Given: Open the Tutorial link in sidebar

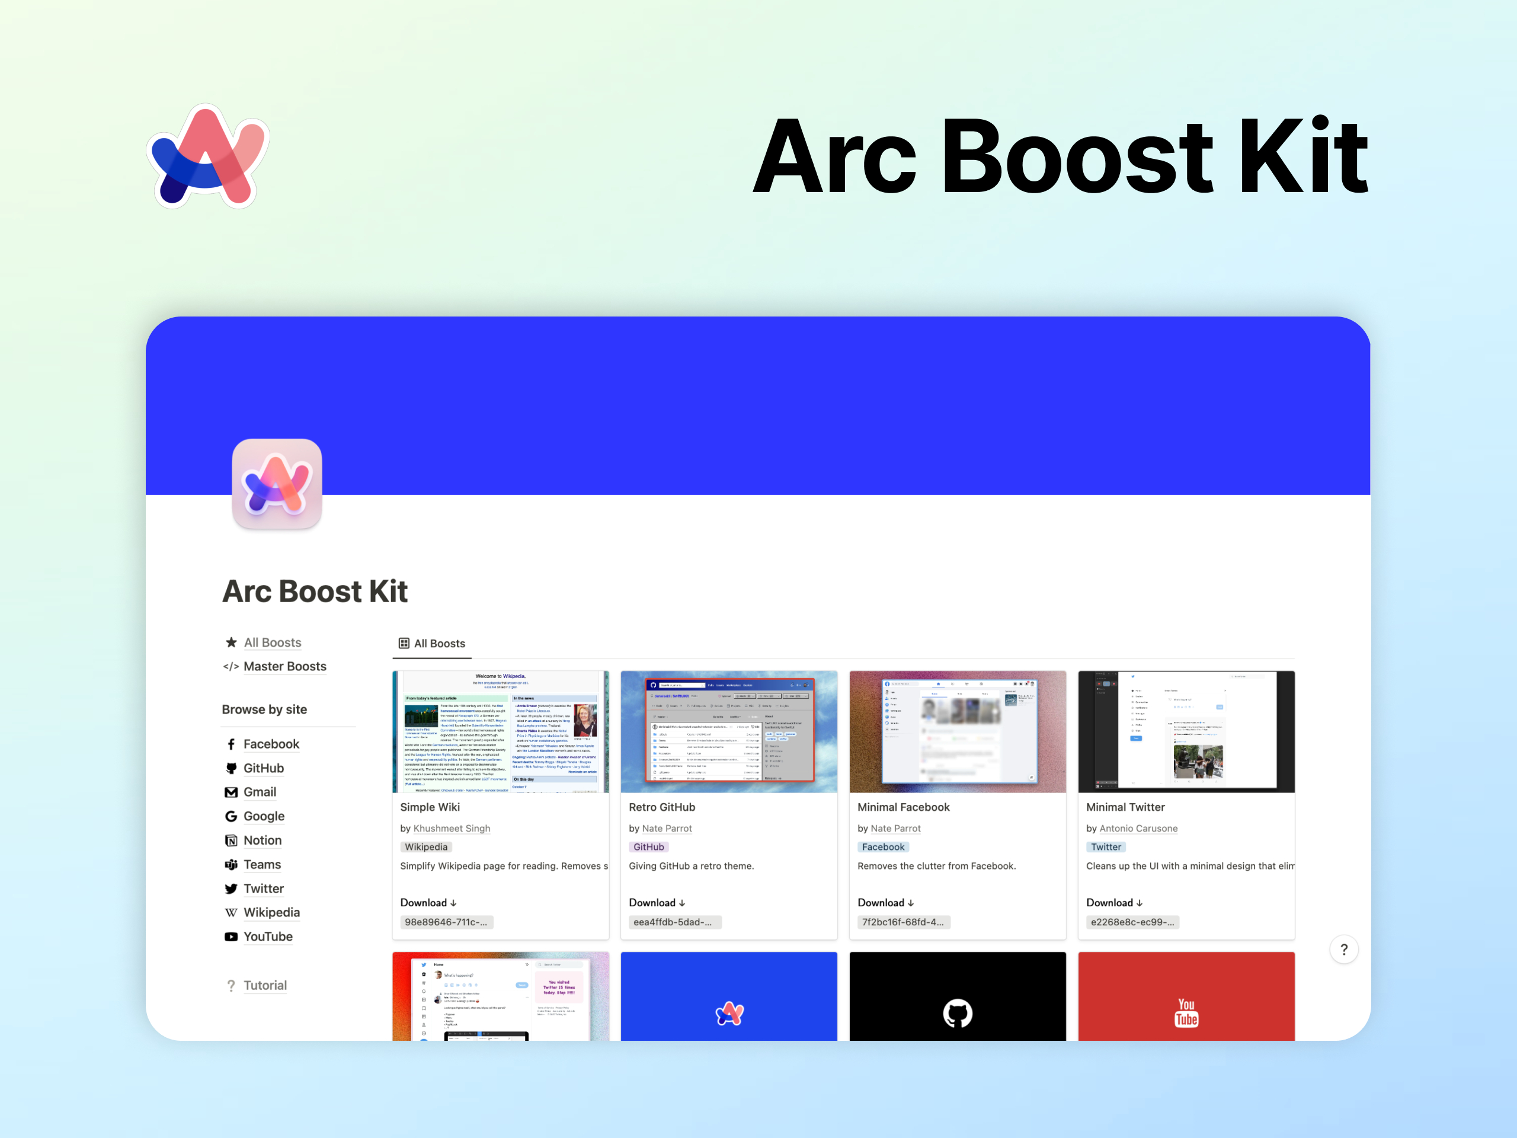Looking at the screenshot, I should click(265, 986).
